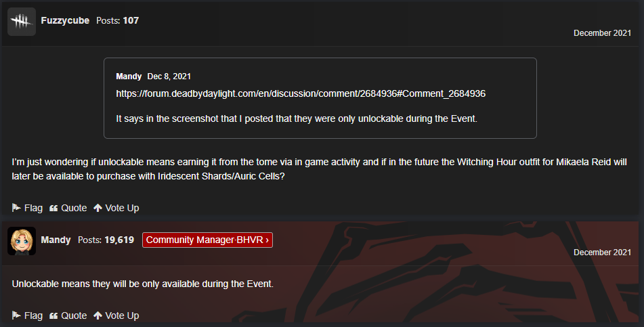Click Fuzzycube's Dead by Daylight avatar icon
Viewport: 644px width, 327px height.
22,22
